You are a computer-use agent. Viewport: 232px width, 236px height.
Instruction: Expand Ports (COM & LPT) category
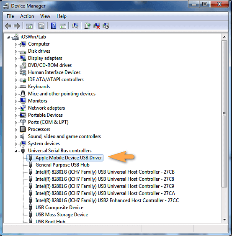pyautogui.click(x=16, y=122)
